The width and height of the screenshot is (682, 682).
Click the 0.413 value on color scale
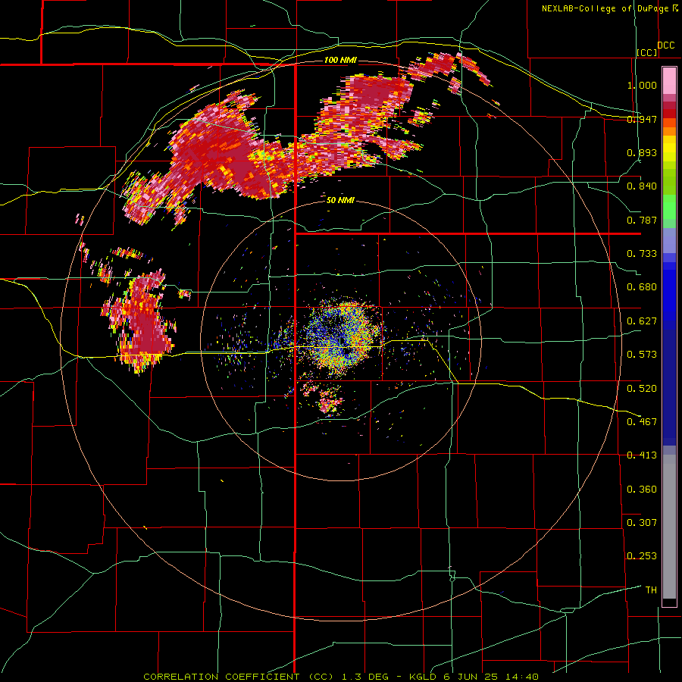pos(642,455)
